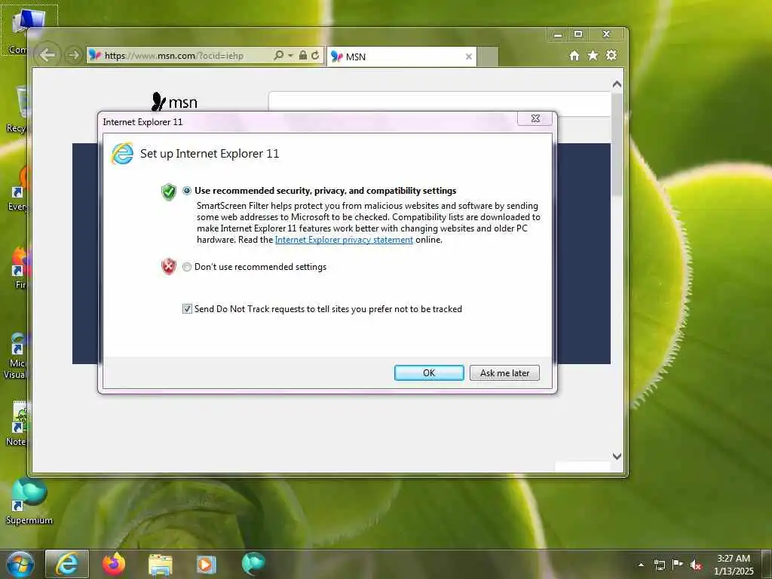Launch Firefox from the taskbar
Viewport: 772px width, 579px height.
tap(114, 564)
